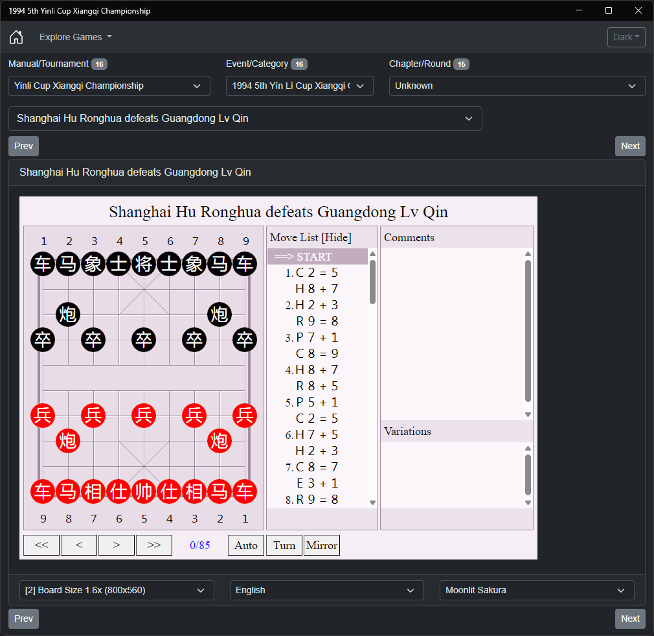
Task: Expand the Event/Category dropdown
Action: [299, 86]
